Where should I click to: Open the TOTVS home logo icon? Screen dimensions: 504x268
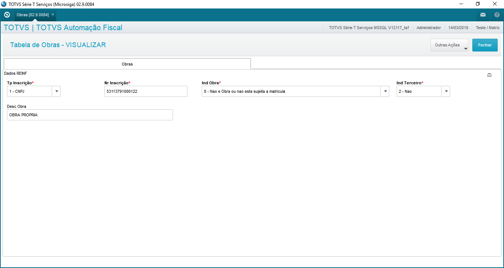[x=7, y=15]
